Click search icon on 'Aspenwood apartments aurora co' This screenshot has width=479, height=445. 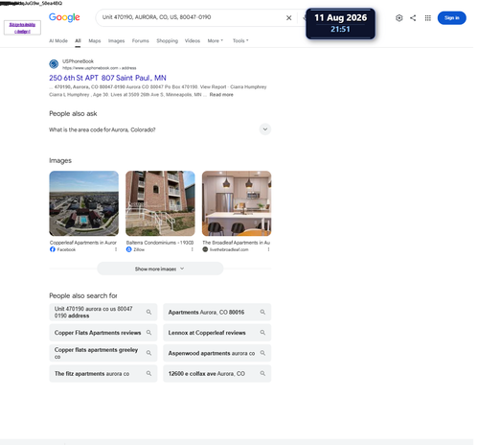[262, 353]
